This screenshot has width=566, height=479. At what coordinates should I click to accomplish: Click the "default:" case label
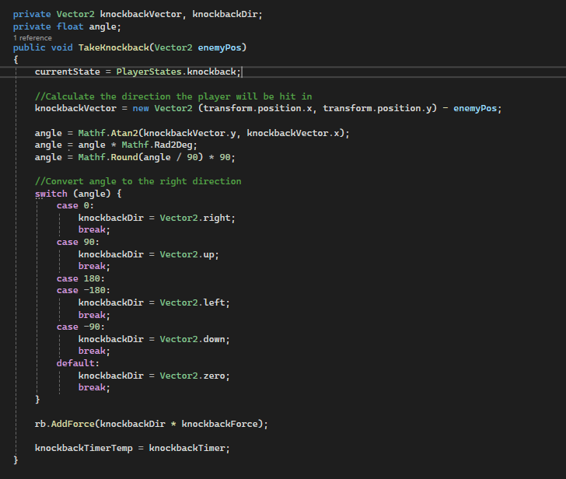[x=78, y=362]
